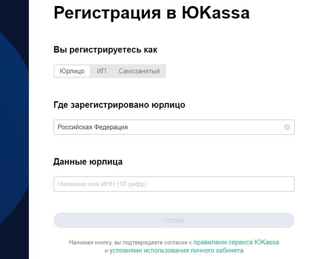Click the gray segmented control background edge
This screenshot has height=259, width=319.
point(164,71)
